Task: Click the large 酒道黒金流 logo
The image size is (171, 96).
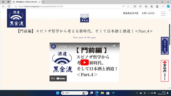Action: [x=16, y=18]
